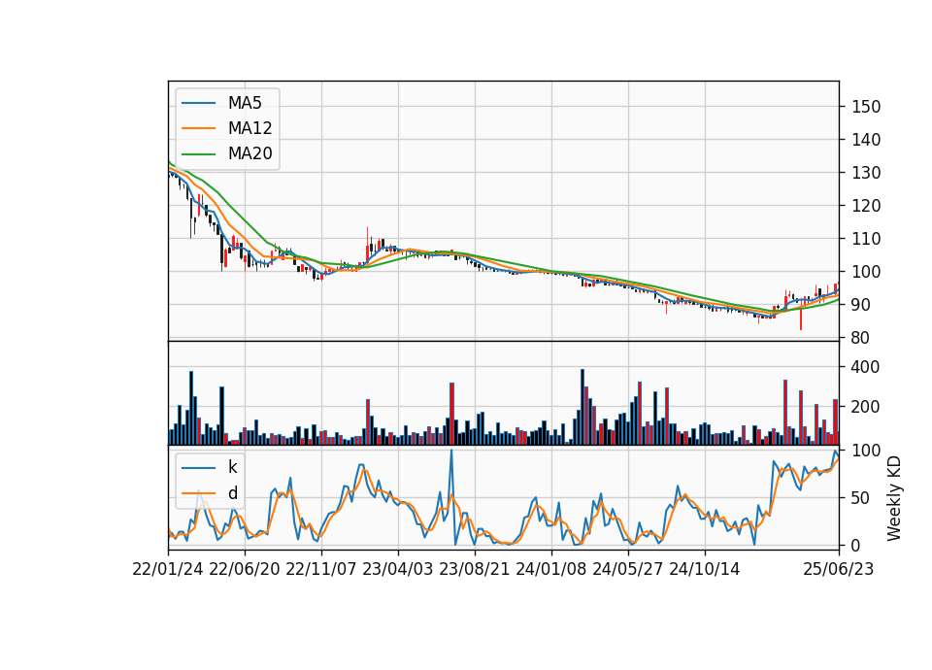The width and height of the screenshot is (932, 670).
Task: Click the d legend label
Action: (233, 493)
